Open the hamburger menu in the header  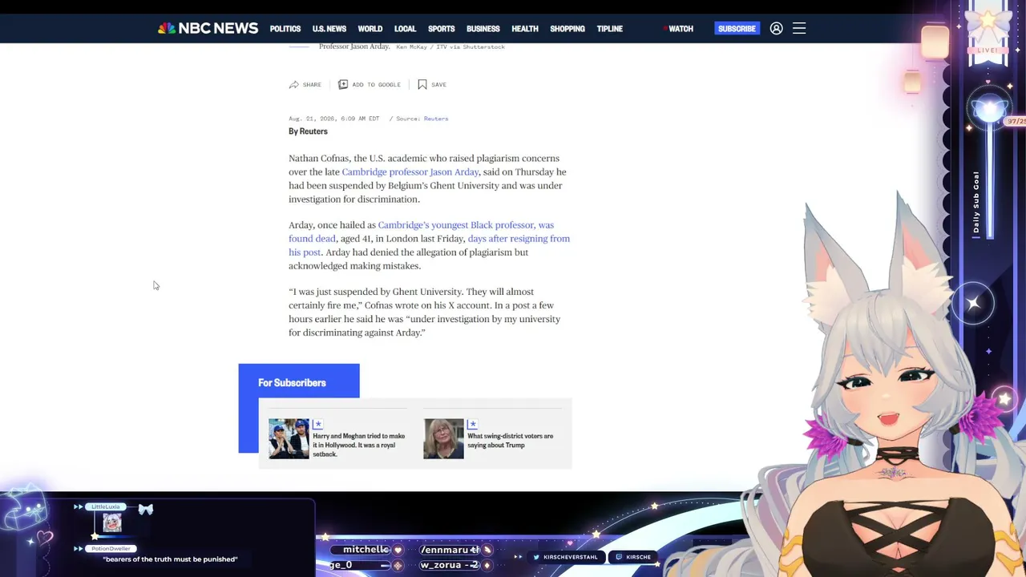799,28
